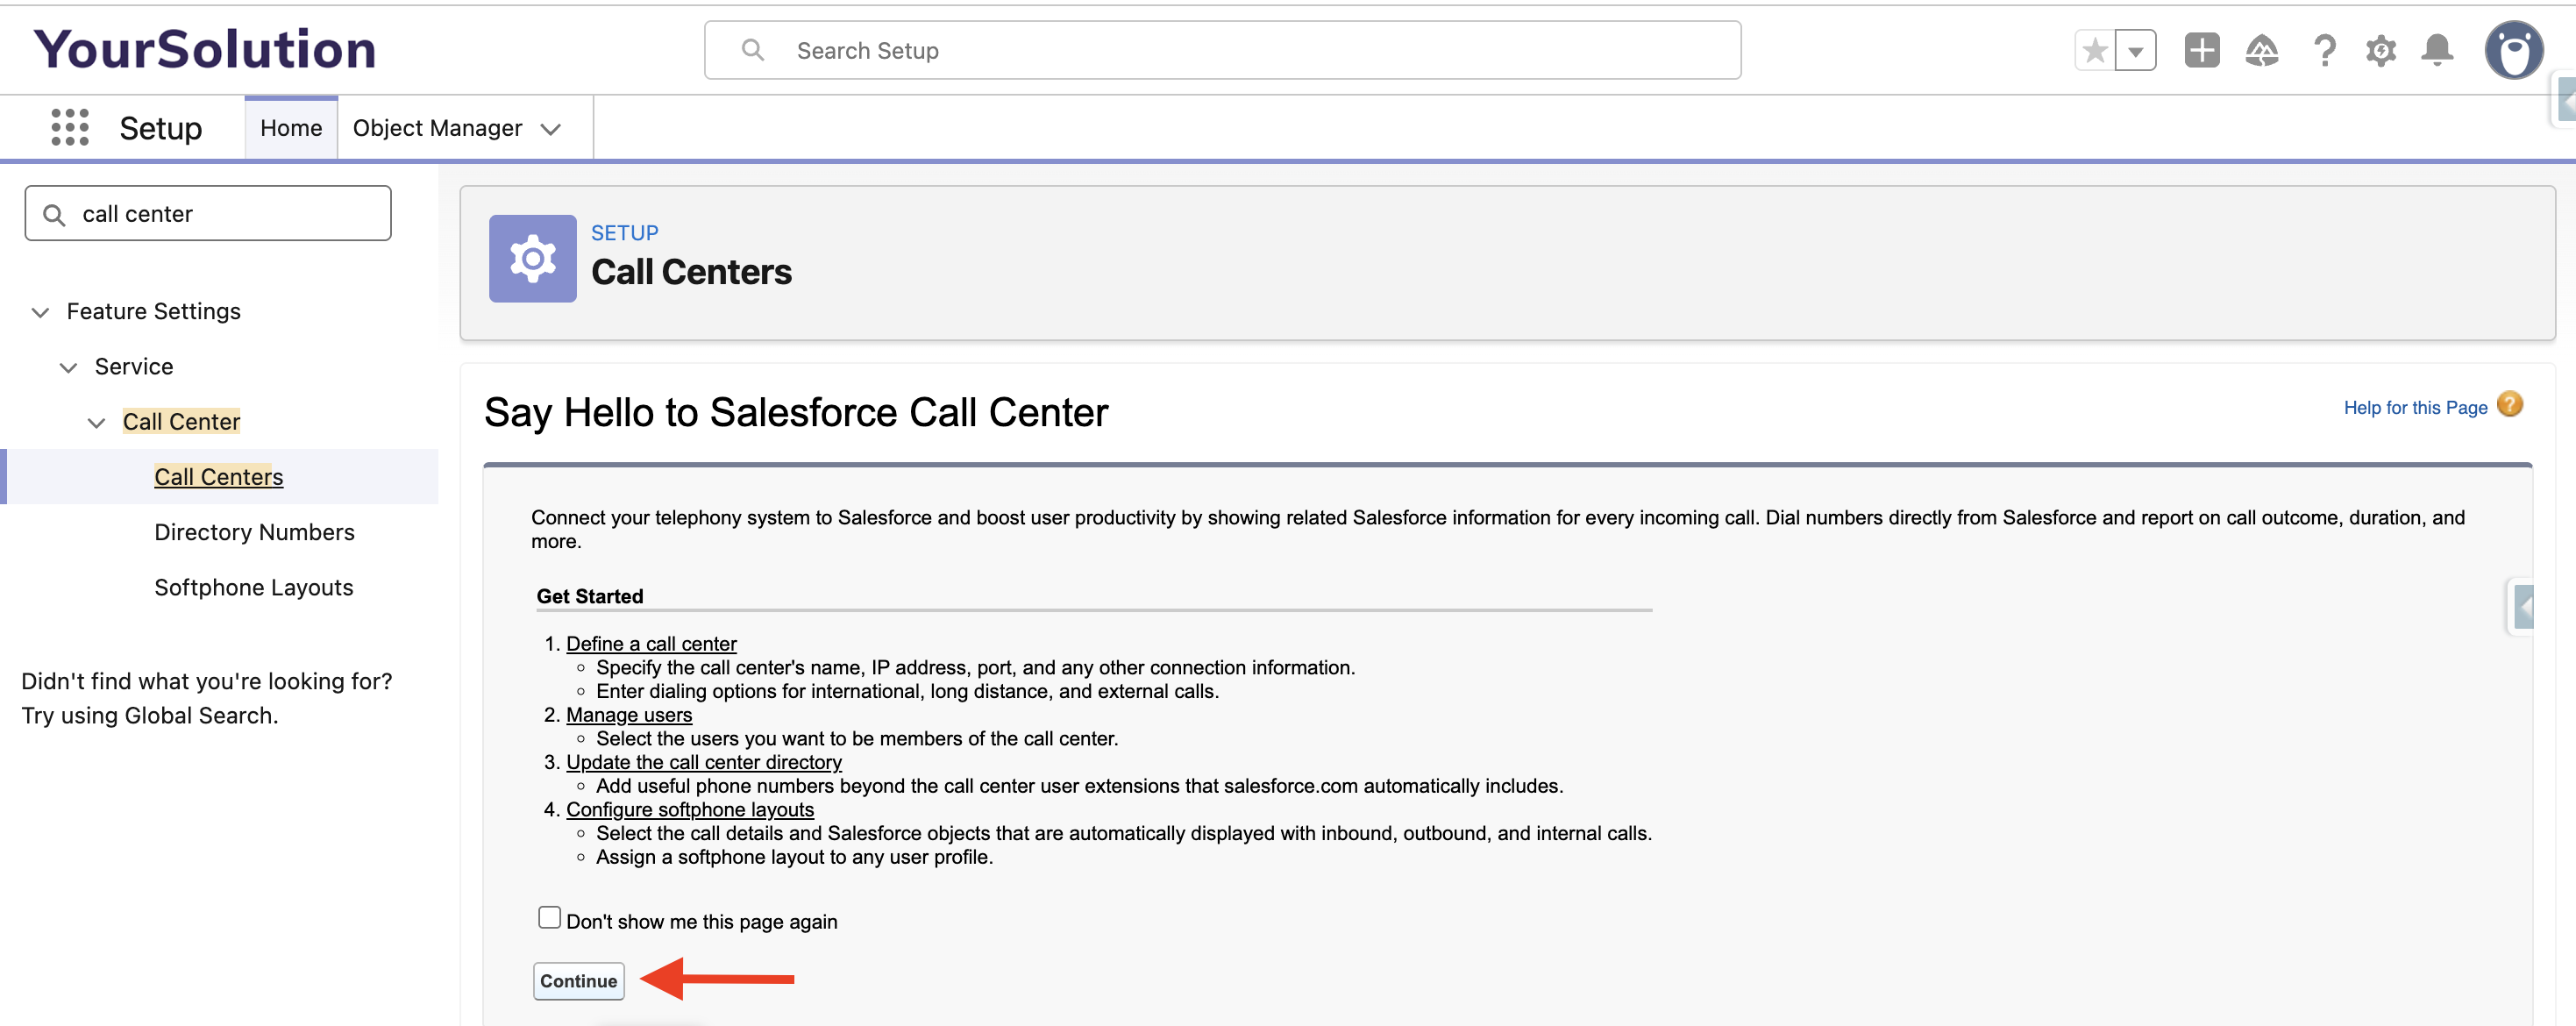Open the Define a call center link
This screenshot has width=2576, height=1026.
[651, 643]
